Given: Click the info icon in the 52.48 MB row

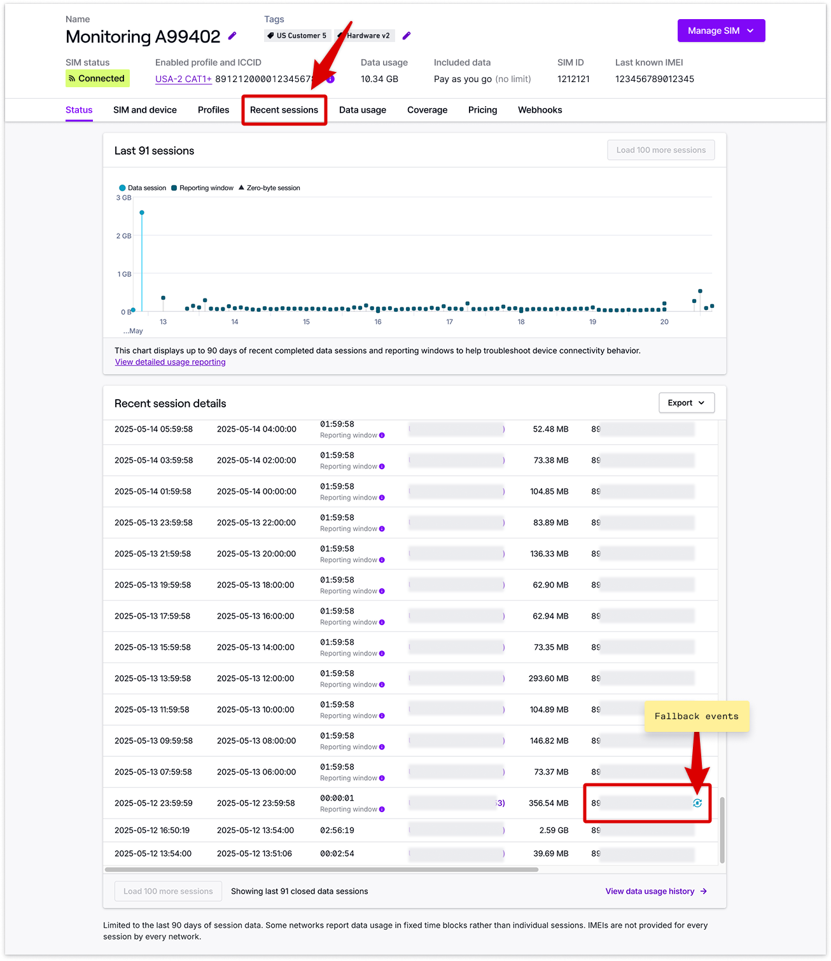Looking at the screenshot, I should (382, 435).
